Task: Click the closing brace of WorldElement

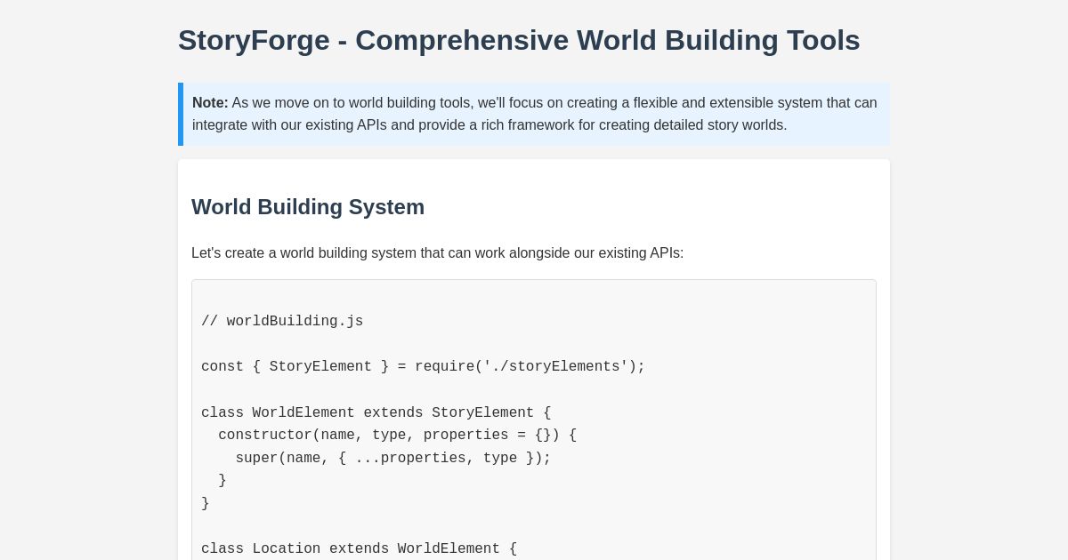Action: pyautogui.click(x=206, y=504)
